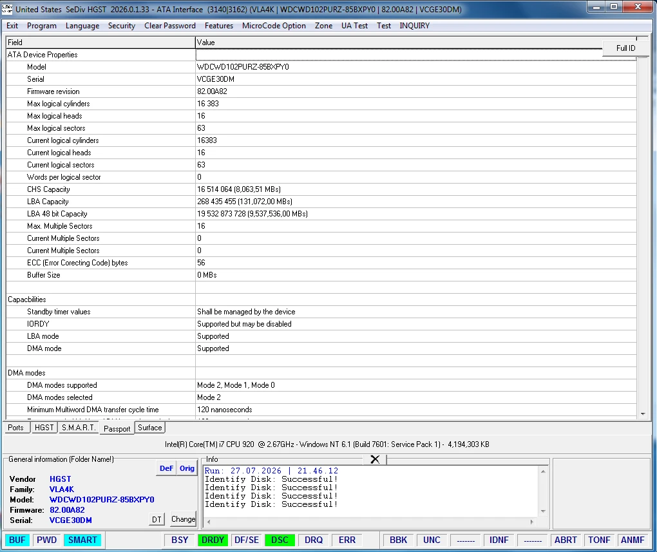Select the Passport tab
657x552 pixels.
click(117, 428)
